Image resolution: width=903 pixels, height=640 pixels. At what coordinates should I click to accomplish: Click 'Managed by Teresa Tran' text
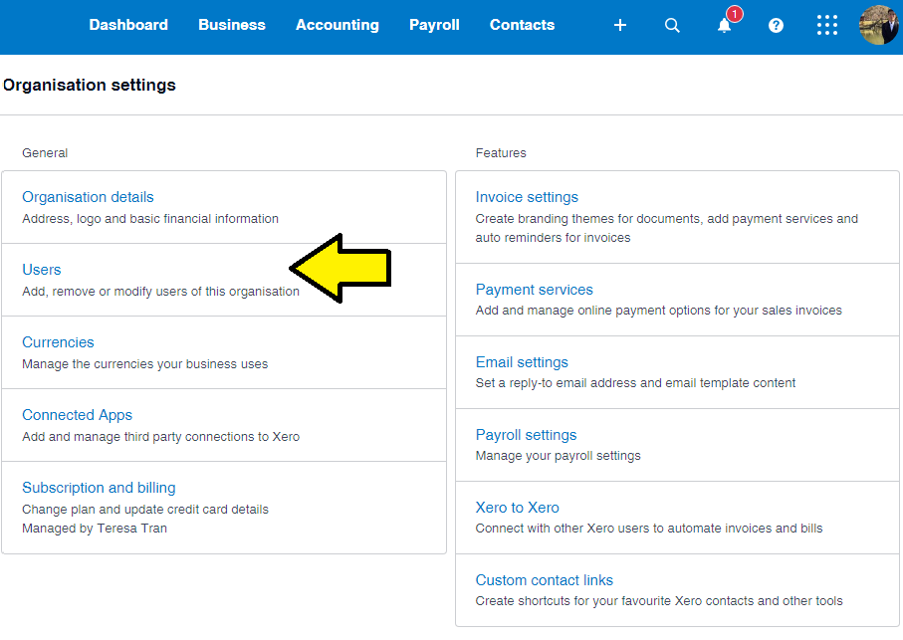pos(95,529)
